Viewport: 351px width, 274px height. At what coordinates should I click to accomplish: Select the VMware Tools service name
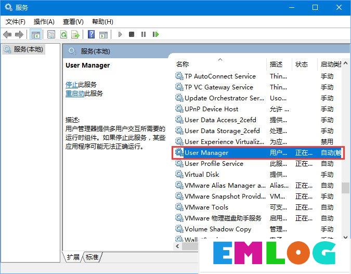click(x=206, y=207)
